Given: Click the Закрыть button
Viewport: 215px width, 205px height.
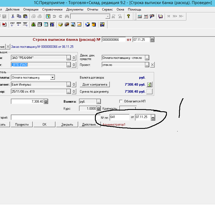Looking at the screenshot, I should pyautogui.click(x=67, y=125).
